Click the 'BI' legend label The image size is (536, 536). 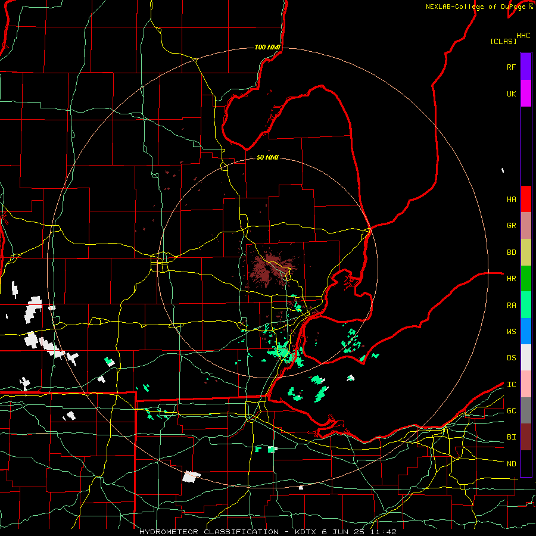pyautogui.click(x=512, y=437)
